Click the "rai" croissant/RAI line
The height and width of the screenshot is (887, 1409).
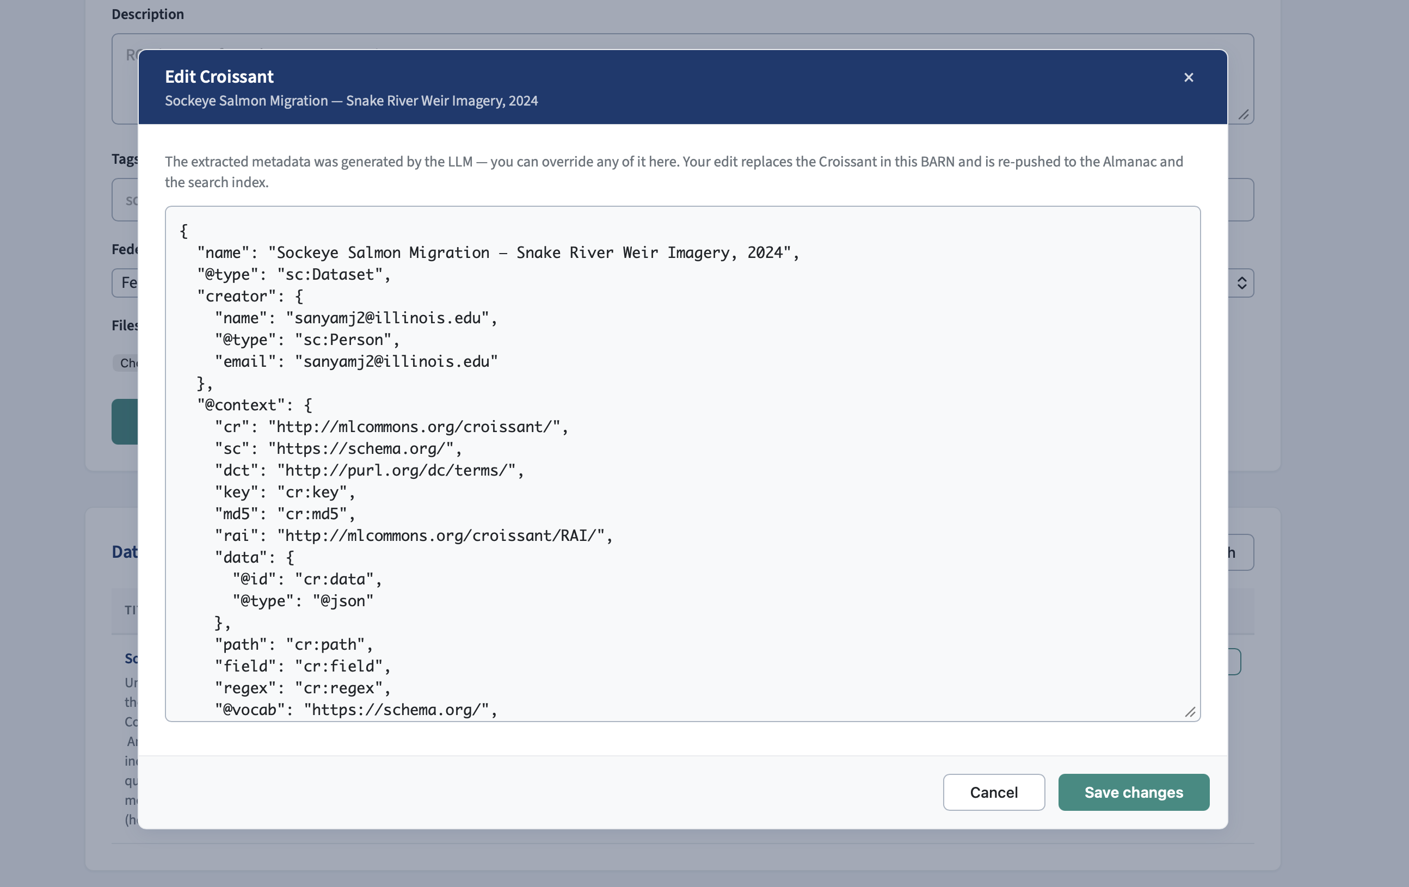(414, 536)
